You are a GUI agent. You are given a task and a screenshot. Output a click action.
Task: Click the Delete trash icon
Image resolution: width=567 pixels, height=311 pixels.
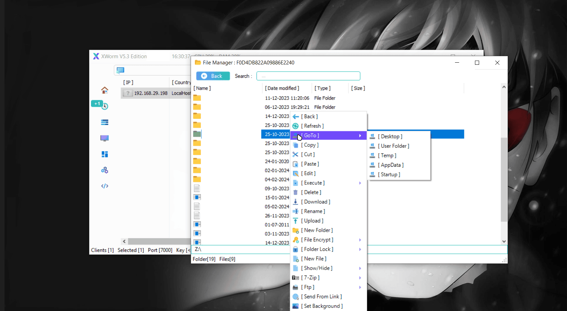[295, 193]
